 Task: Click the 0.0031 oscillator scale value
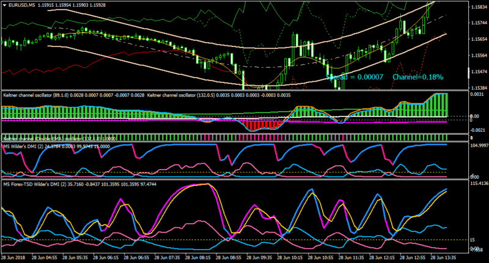click(477, 95)
